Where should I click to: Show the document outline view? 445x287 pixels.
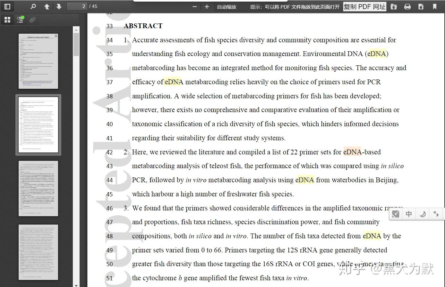point(20,20)
